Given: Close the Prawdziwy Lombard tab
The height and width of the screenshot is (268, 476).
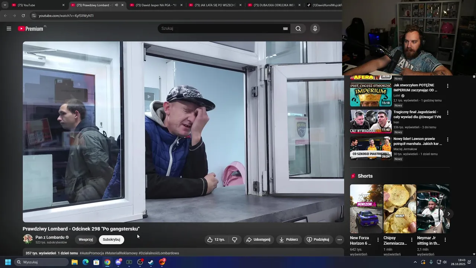Looking at the screenshot, I should click(122, 5).
